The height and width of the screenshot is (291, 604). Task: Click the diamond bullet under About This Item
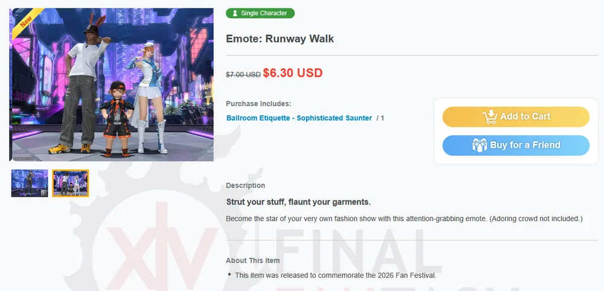[x=230, y=274]
